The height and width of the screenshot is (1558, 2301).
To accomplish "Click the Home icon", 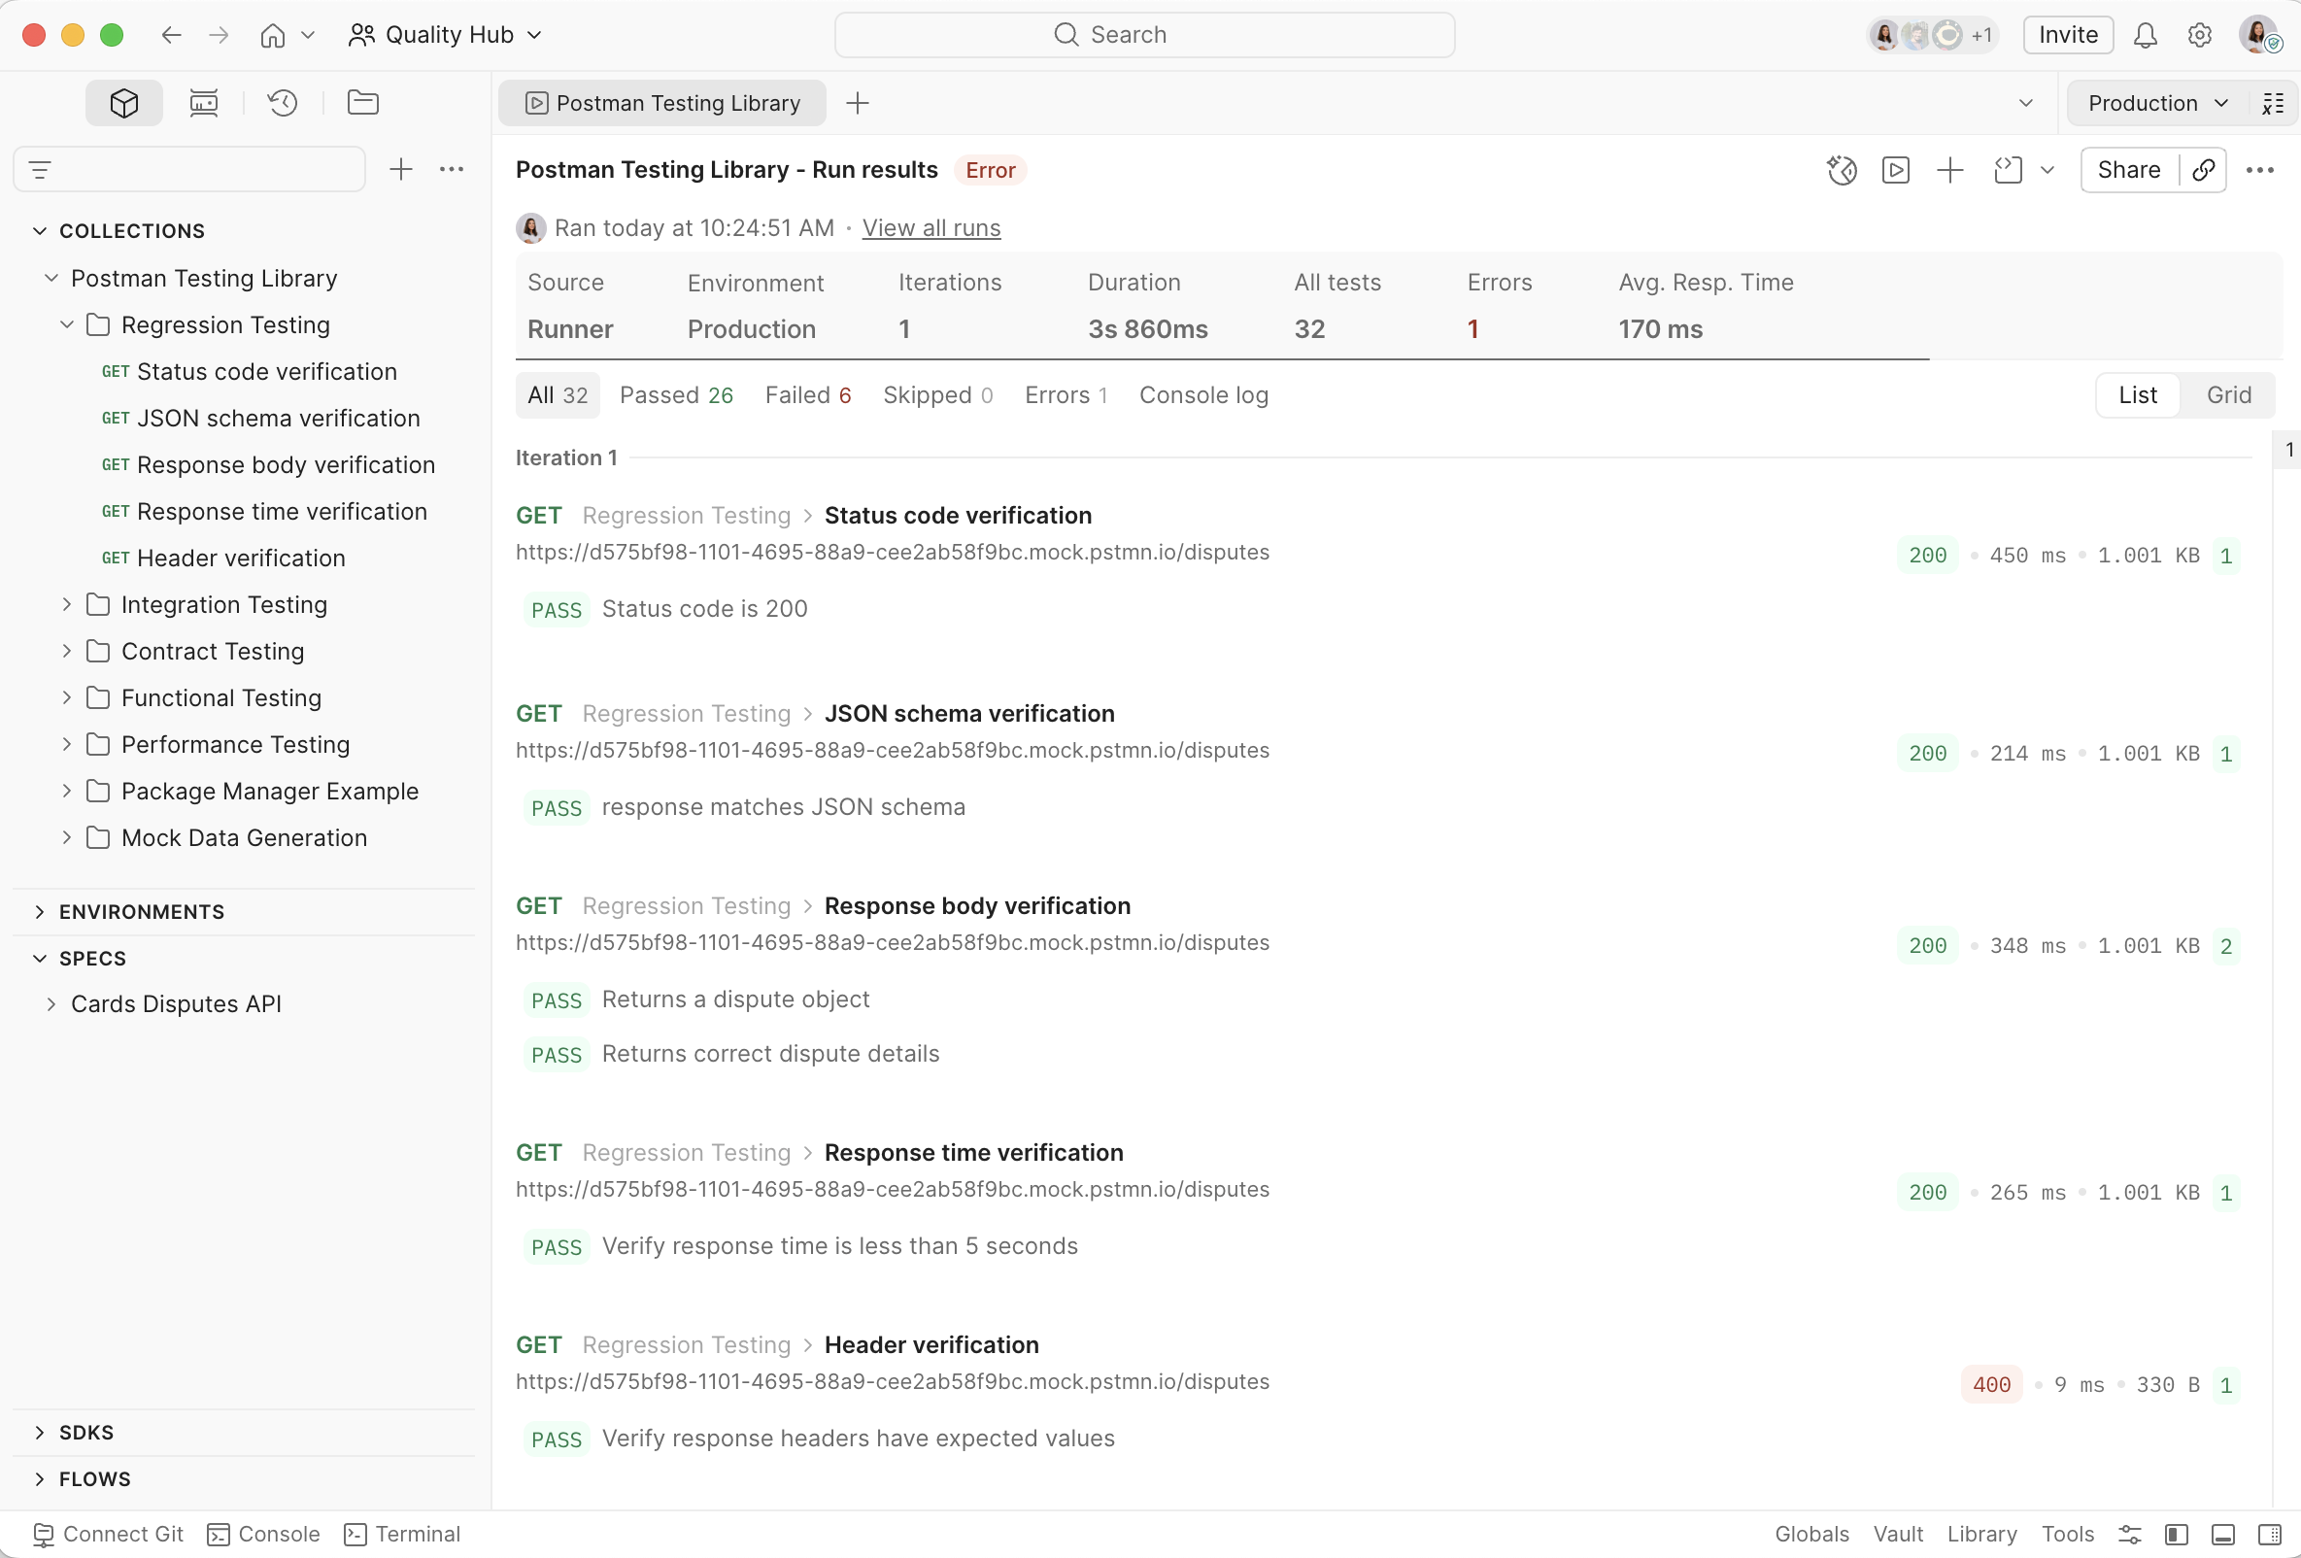I will (272, 36).
